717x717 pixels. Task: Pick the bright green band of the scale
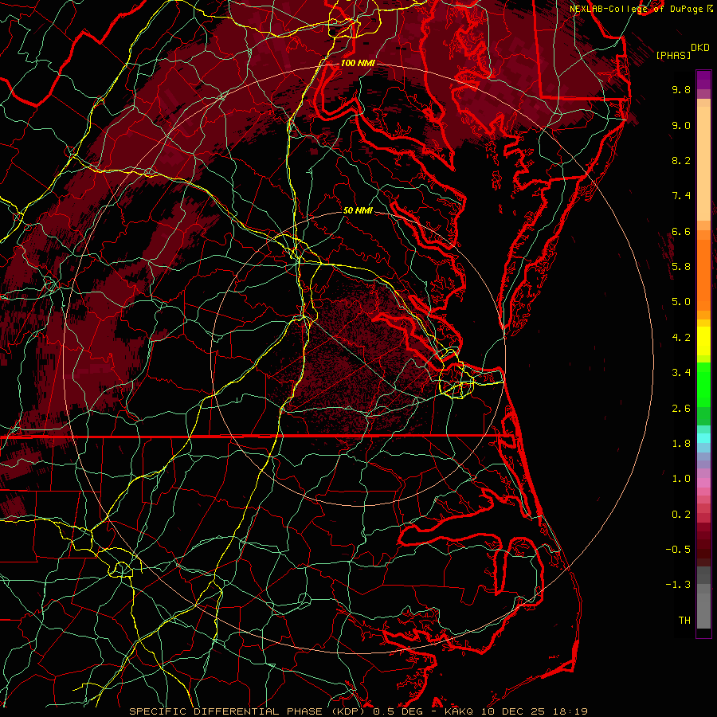[x=703, y=385]
